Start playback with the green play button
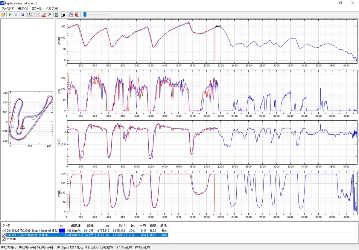The height and width of the screenshot is (250, 359). tap(10, 14)
